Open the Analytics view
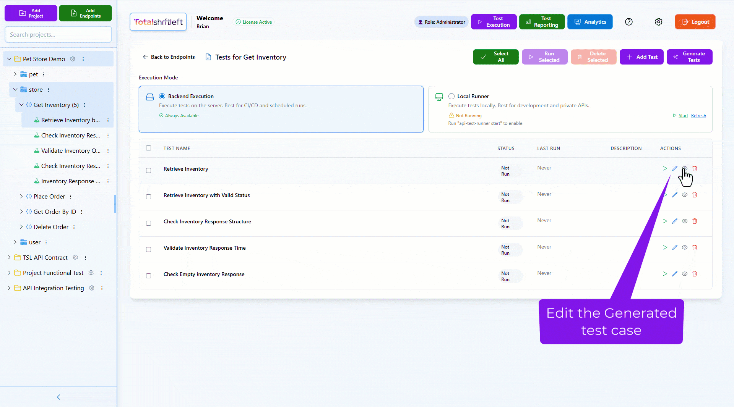Image resolution: width=734 pixels, height=407 pixels. (590, 22)
